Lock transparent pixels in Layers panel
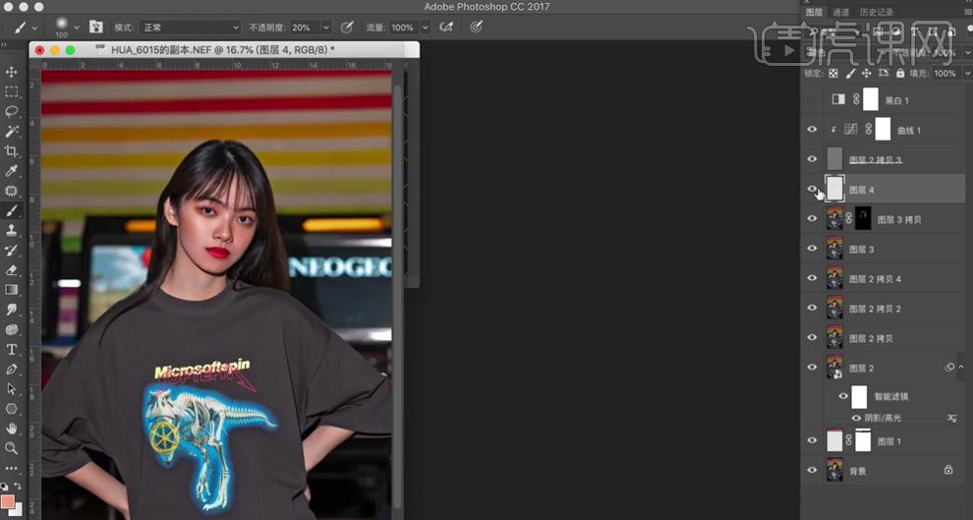Viewport: 973px width, 520px height. click(833, 73)
